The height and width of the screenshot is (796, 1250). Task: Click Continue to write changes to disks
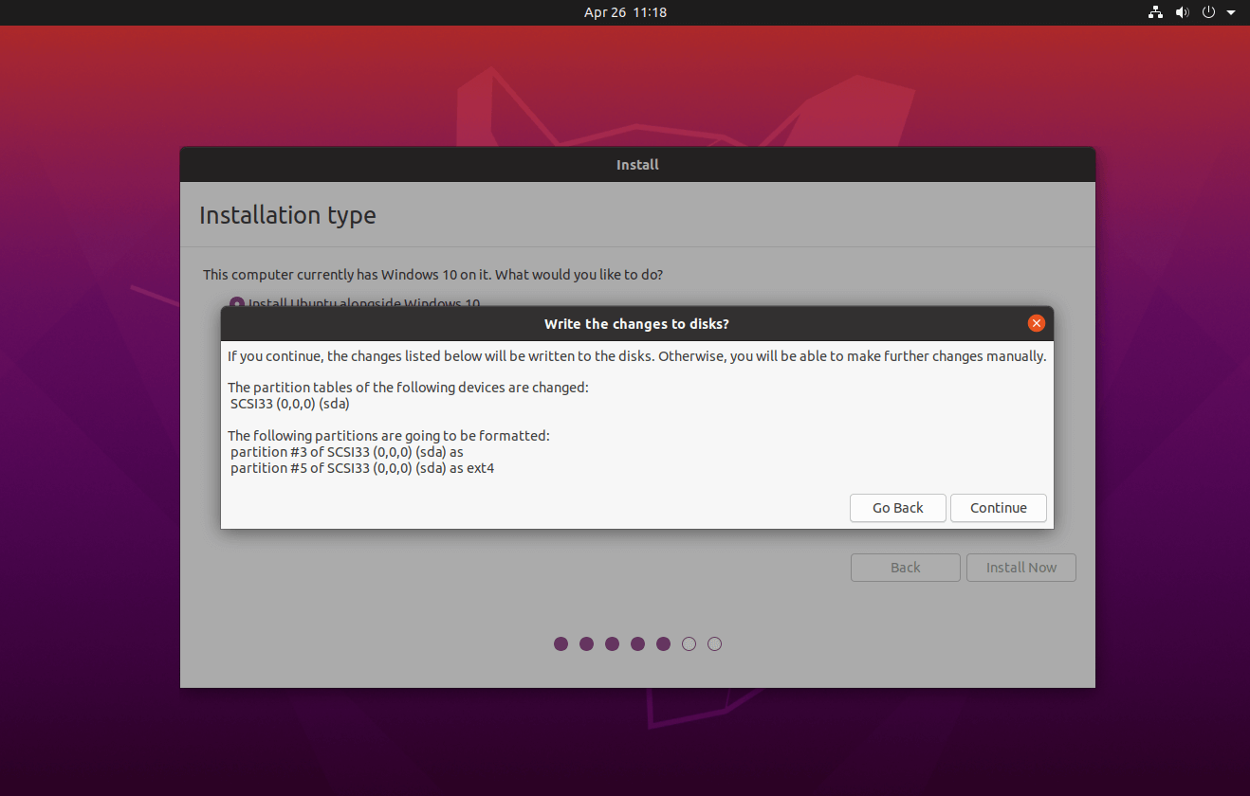(x=998, y=508)
